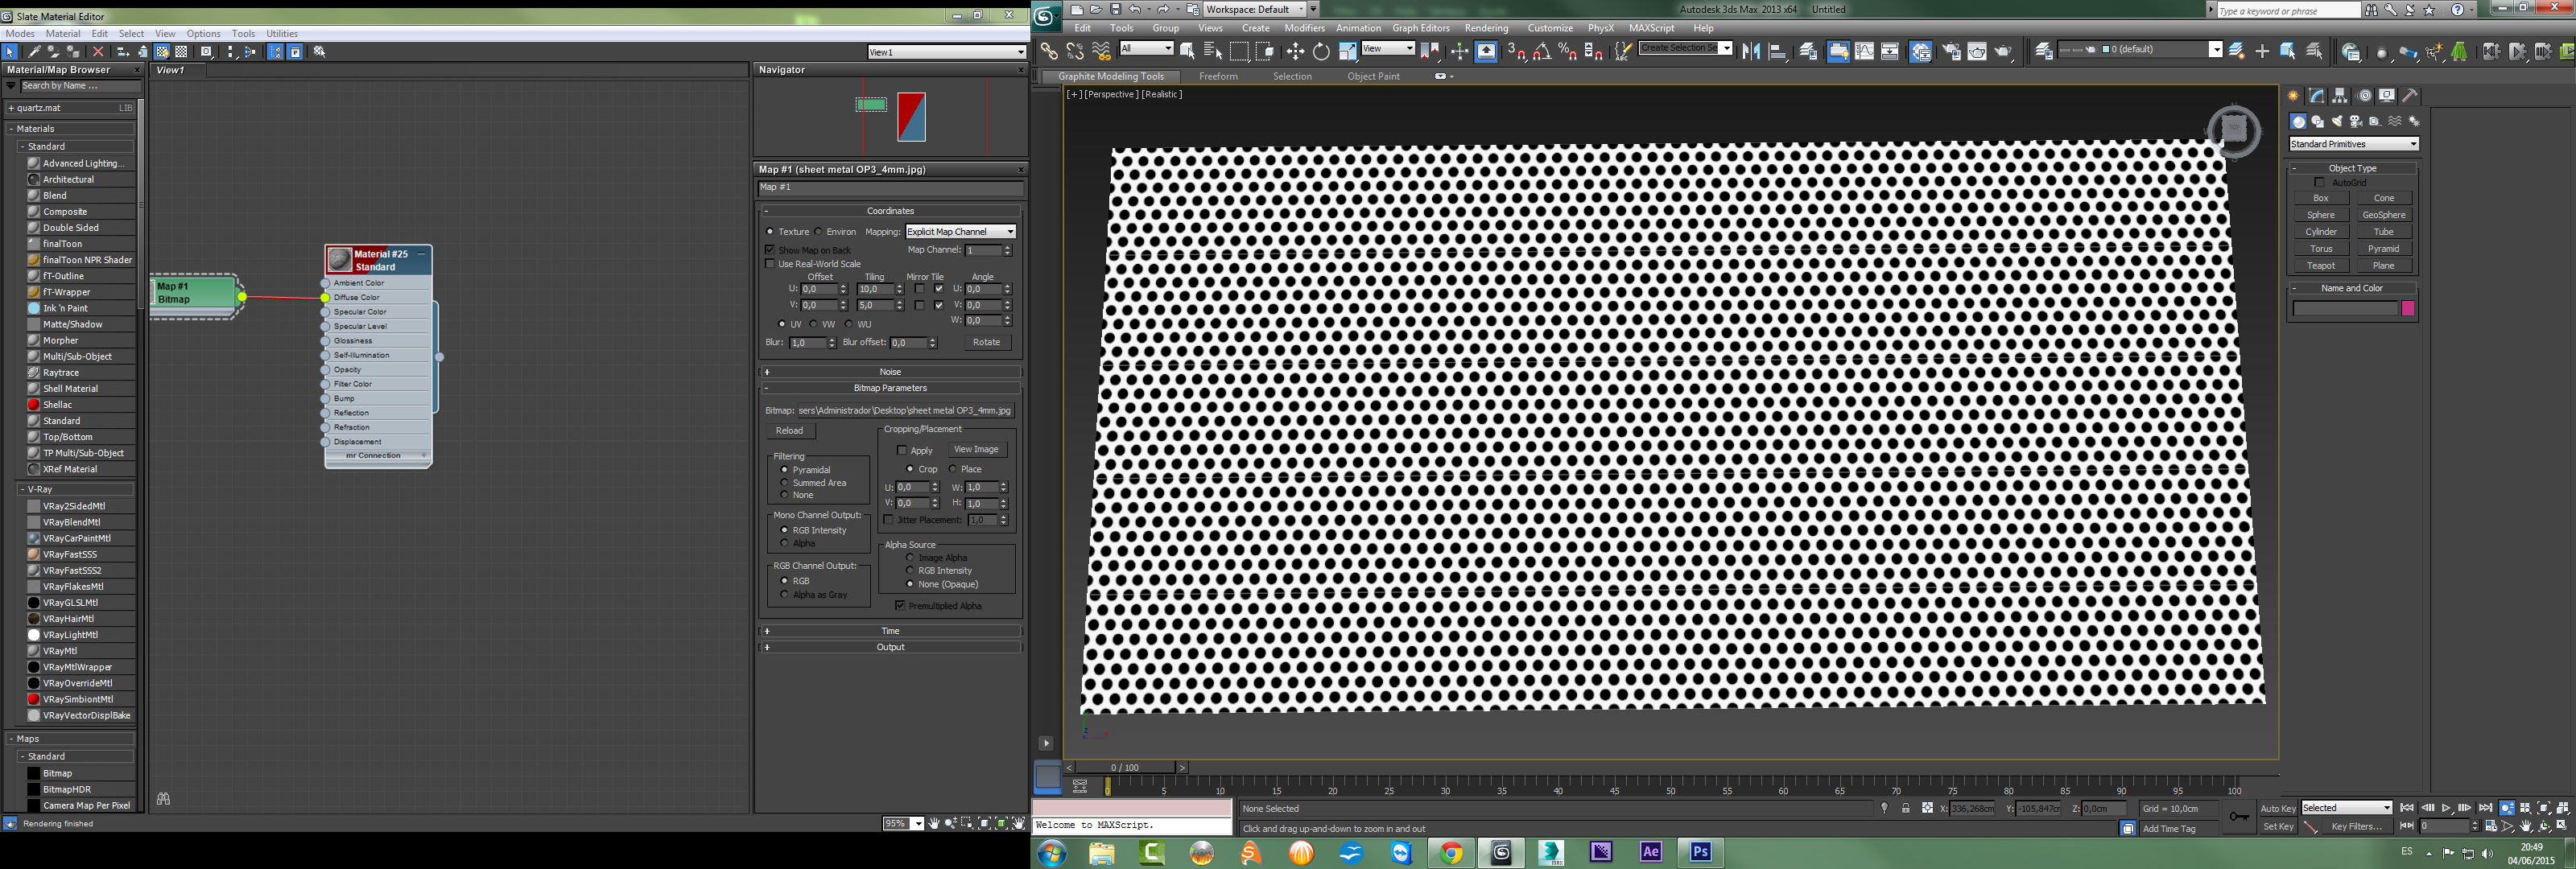This screenshot has height=869, width=2576.
Task: Activate the Select and Rotate tool
Action: [1321, 51]
